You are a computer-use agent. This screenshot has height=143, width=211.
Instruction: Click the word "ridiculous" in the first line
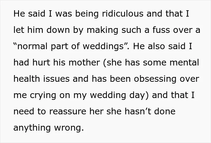[x=123, y=14]
